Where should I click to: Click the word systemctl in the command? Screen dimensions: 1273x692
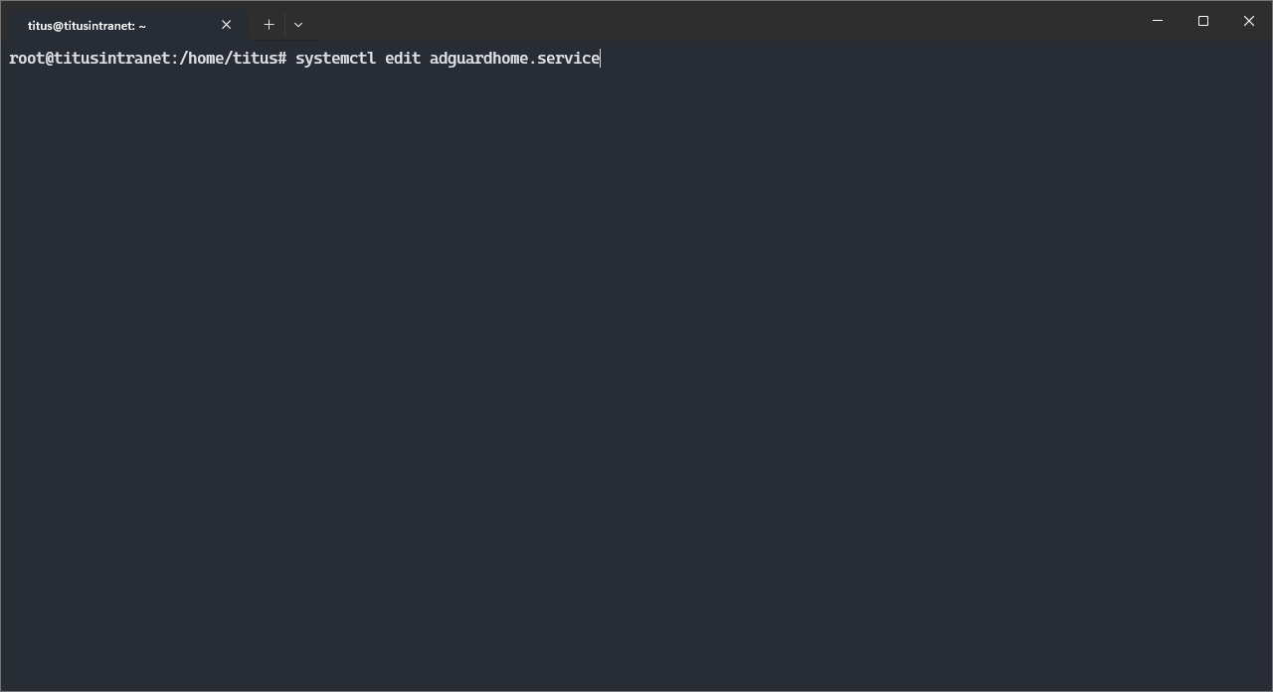tap(335, 59)
